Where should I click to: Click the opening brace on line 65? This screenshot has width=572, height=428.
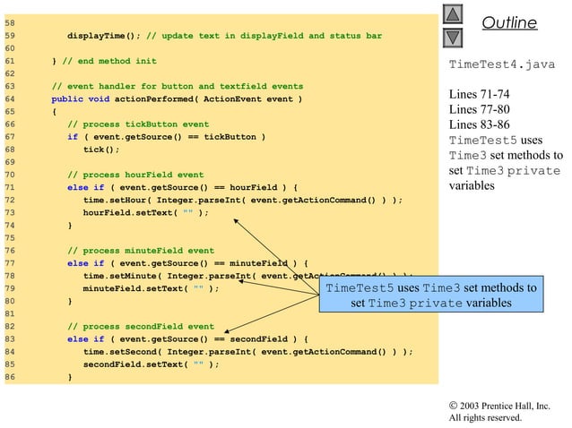55,112
